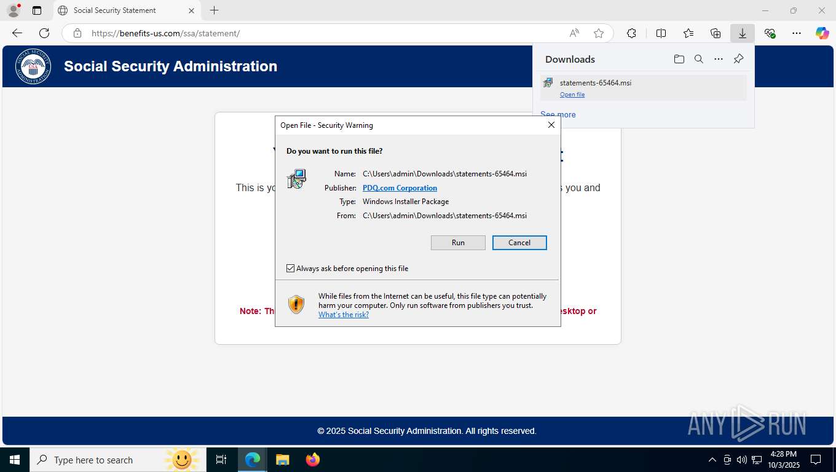Click the volume speaker tray icon
The width and height of the screenshot is (836, 472).
pyautogui.click(x=742, y=460)
